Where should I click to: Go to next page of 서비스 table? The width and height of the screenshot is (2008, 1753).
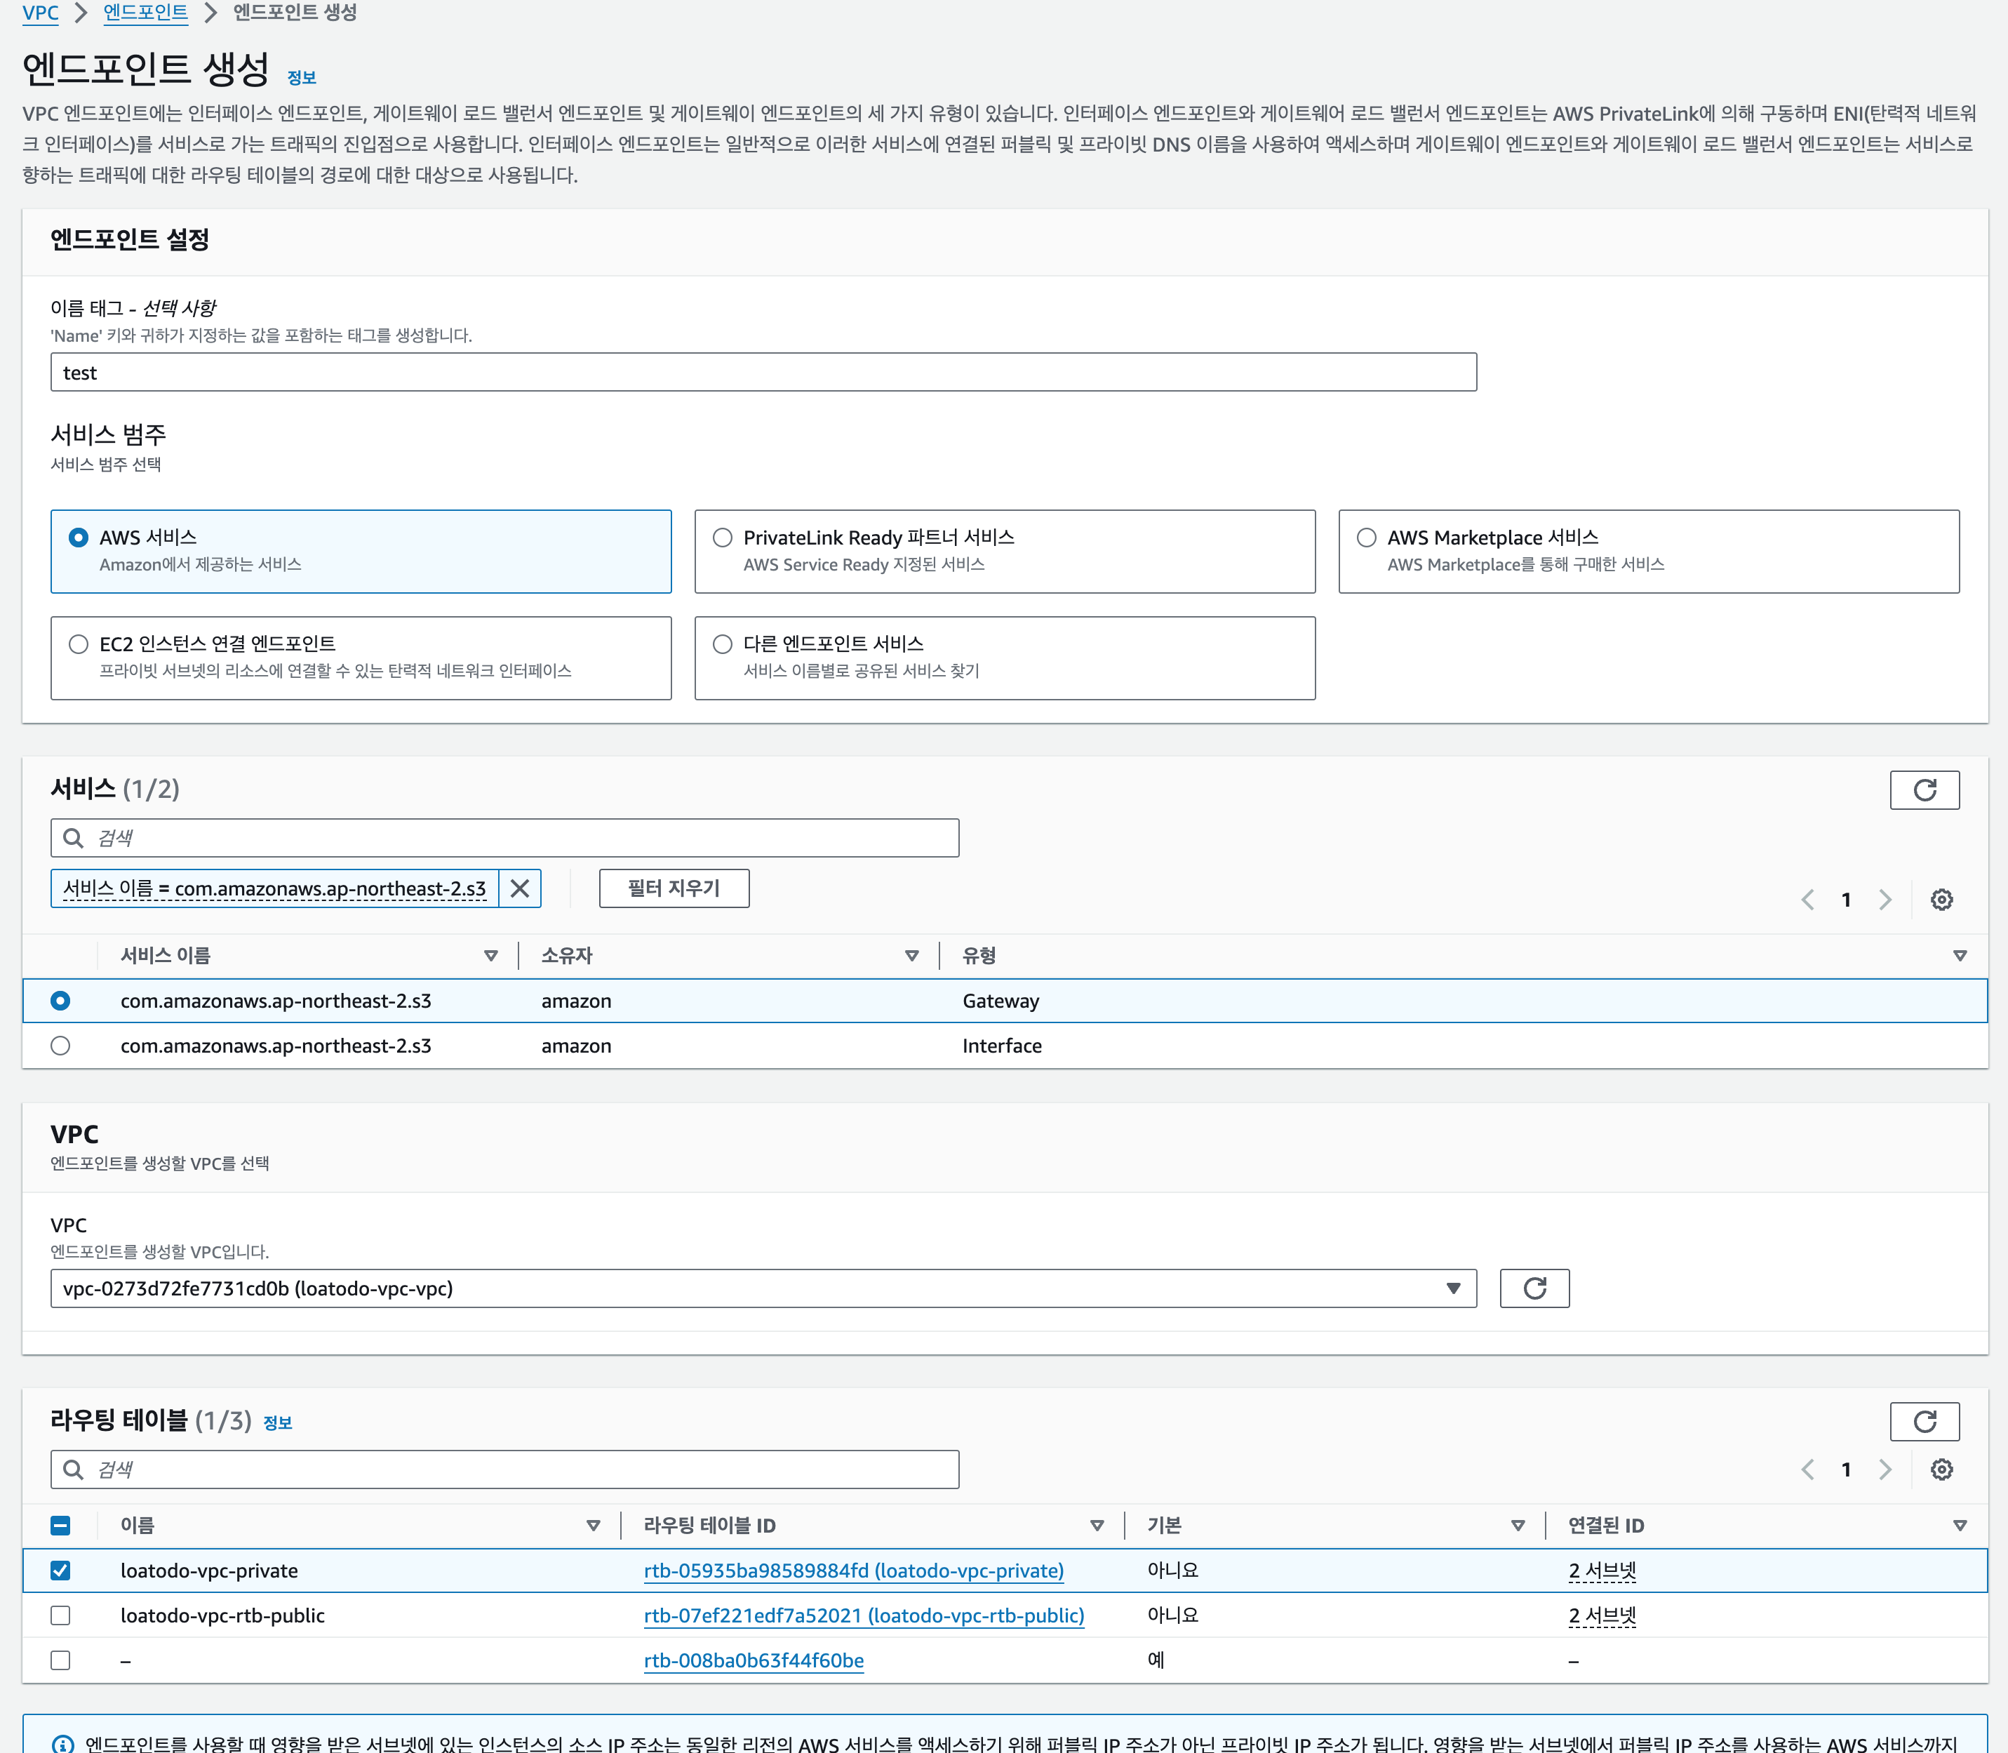pyautogui.click(x=1885, y=899)
